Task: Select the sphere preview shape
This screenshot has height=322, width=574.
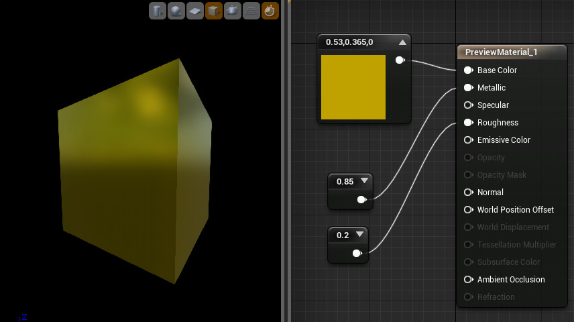Action: (176, 11)
